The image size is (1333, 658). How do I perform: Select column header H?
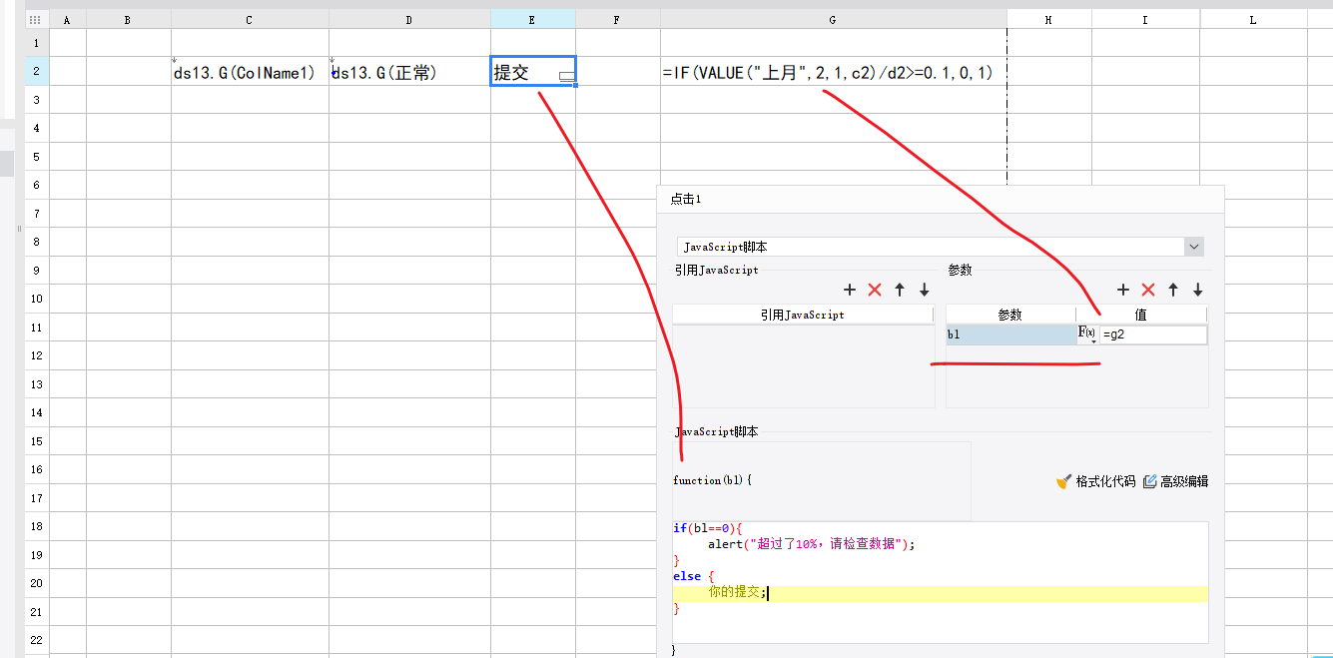1048,19
